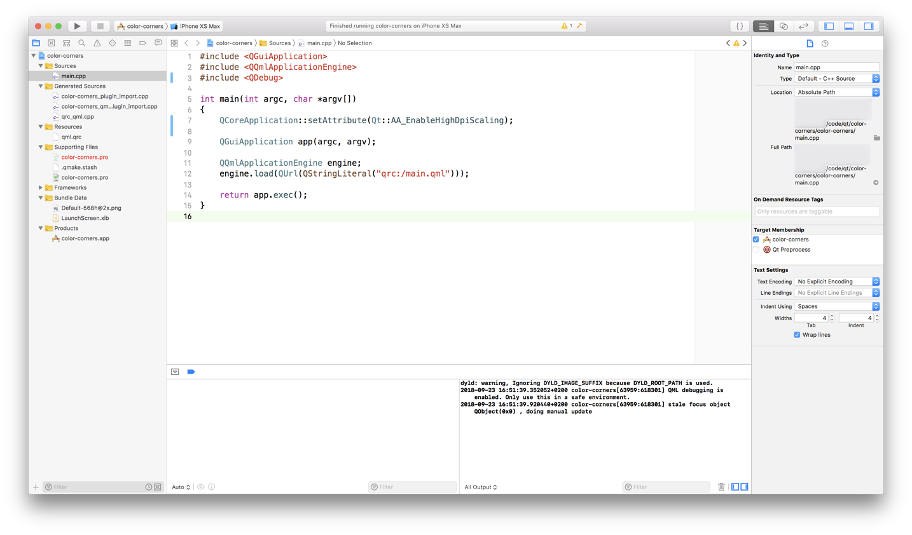Open the Test navigator diamond icon
Screen dimensions: 912x535
tap(113, 43)
